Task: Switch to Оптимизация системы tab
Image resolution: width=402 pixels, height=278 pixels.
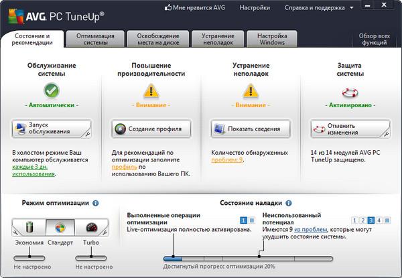Action: tap(95, 40)
